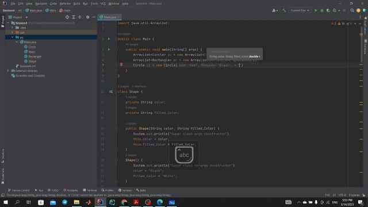Open Project panel settings gear
368x207 pixels.
point(87,17)
